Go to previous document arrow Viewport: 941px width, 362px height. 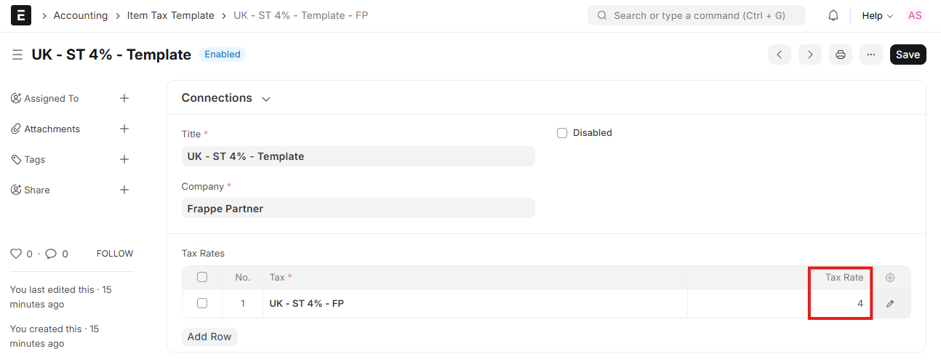click(x=780, y=55)
